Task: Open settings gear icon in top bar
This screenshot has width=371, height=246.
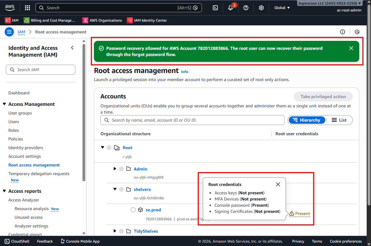Action: (261, 8)
